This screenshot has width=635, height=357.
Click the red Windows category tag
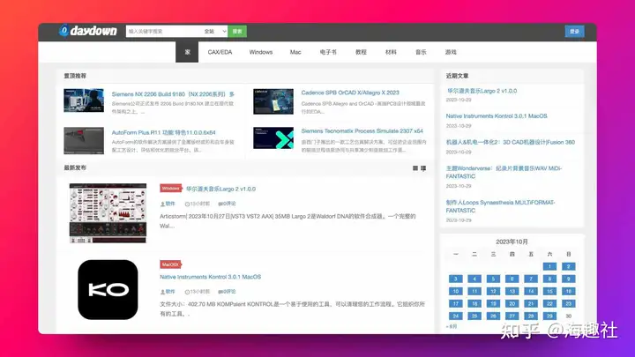pos(170,188)
